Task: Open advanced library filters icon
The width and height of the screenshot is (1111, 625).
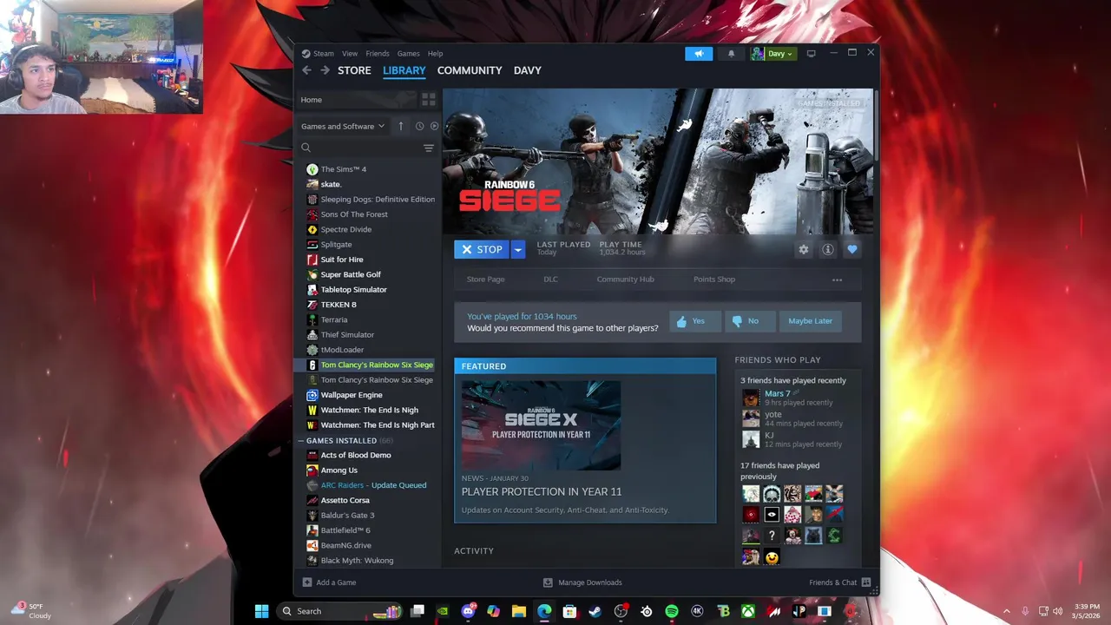Action: 428,148
